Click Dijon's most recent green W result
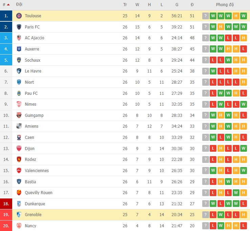The width and height of the screenshot is (250, 231). 243,148
